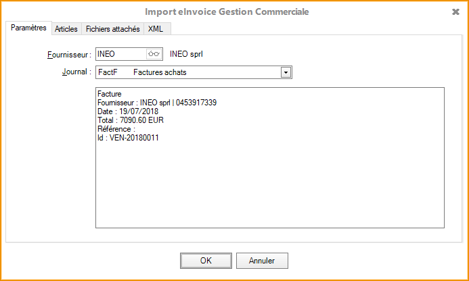Click the INEO sprl supplier name text
Viewport: 469px width, 281px height.
[186, 54]
